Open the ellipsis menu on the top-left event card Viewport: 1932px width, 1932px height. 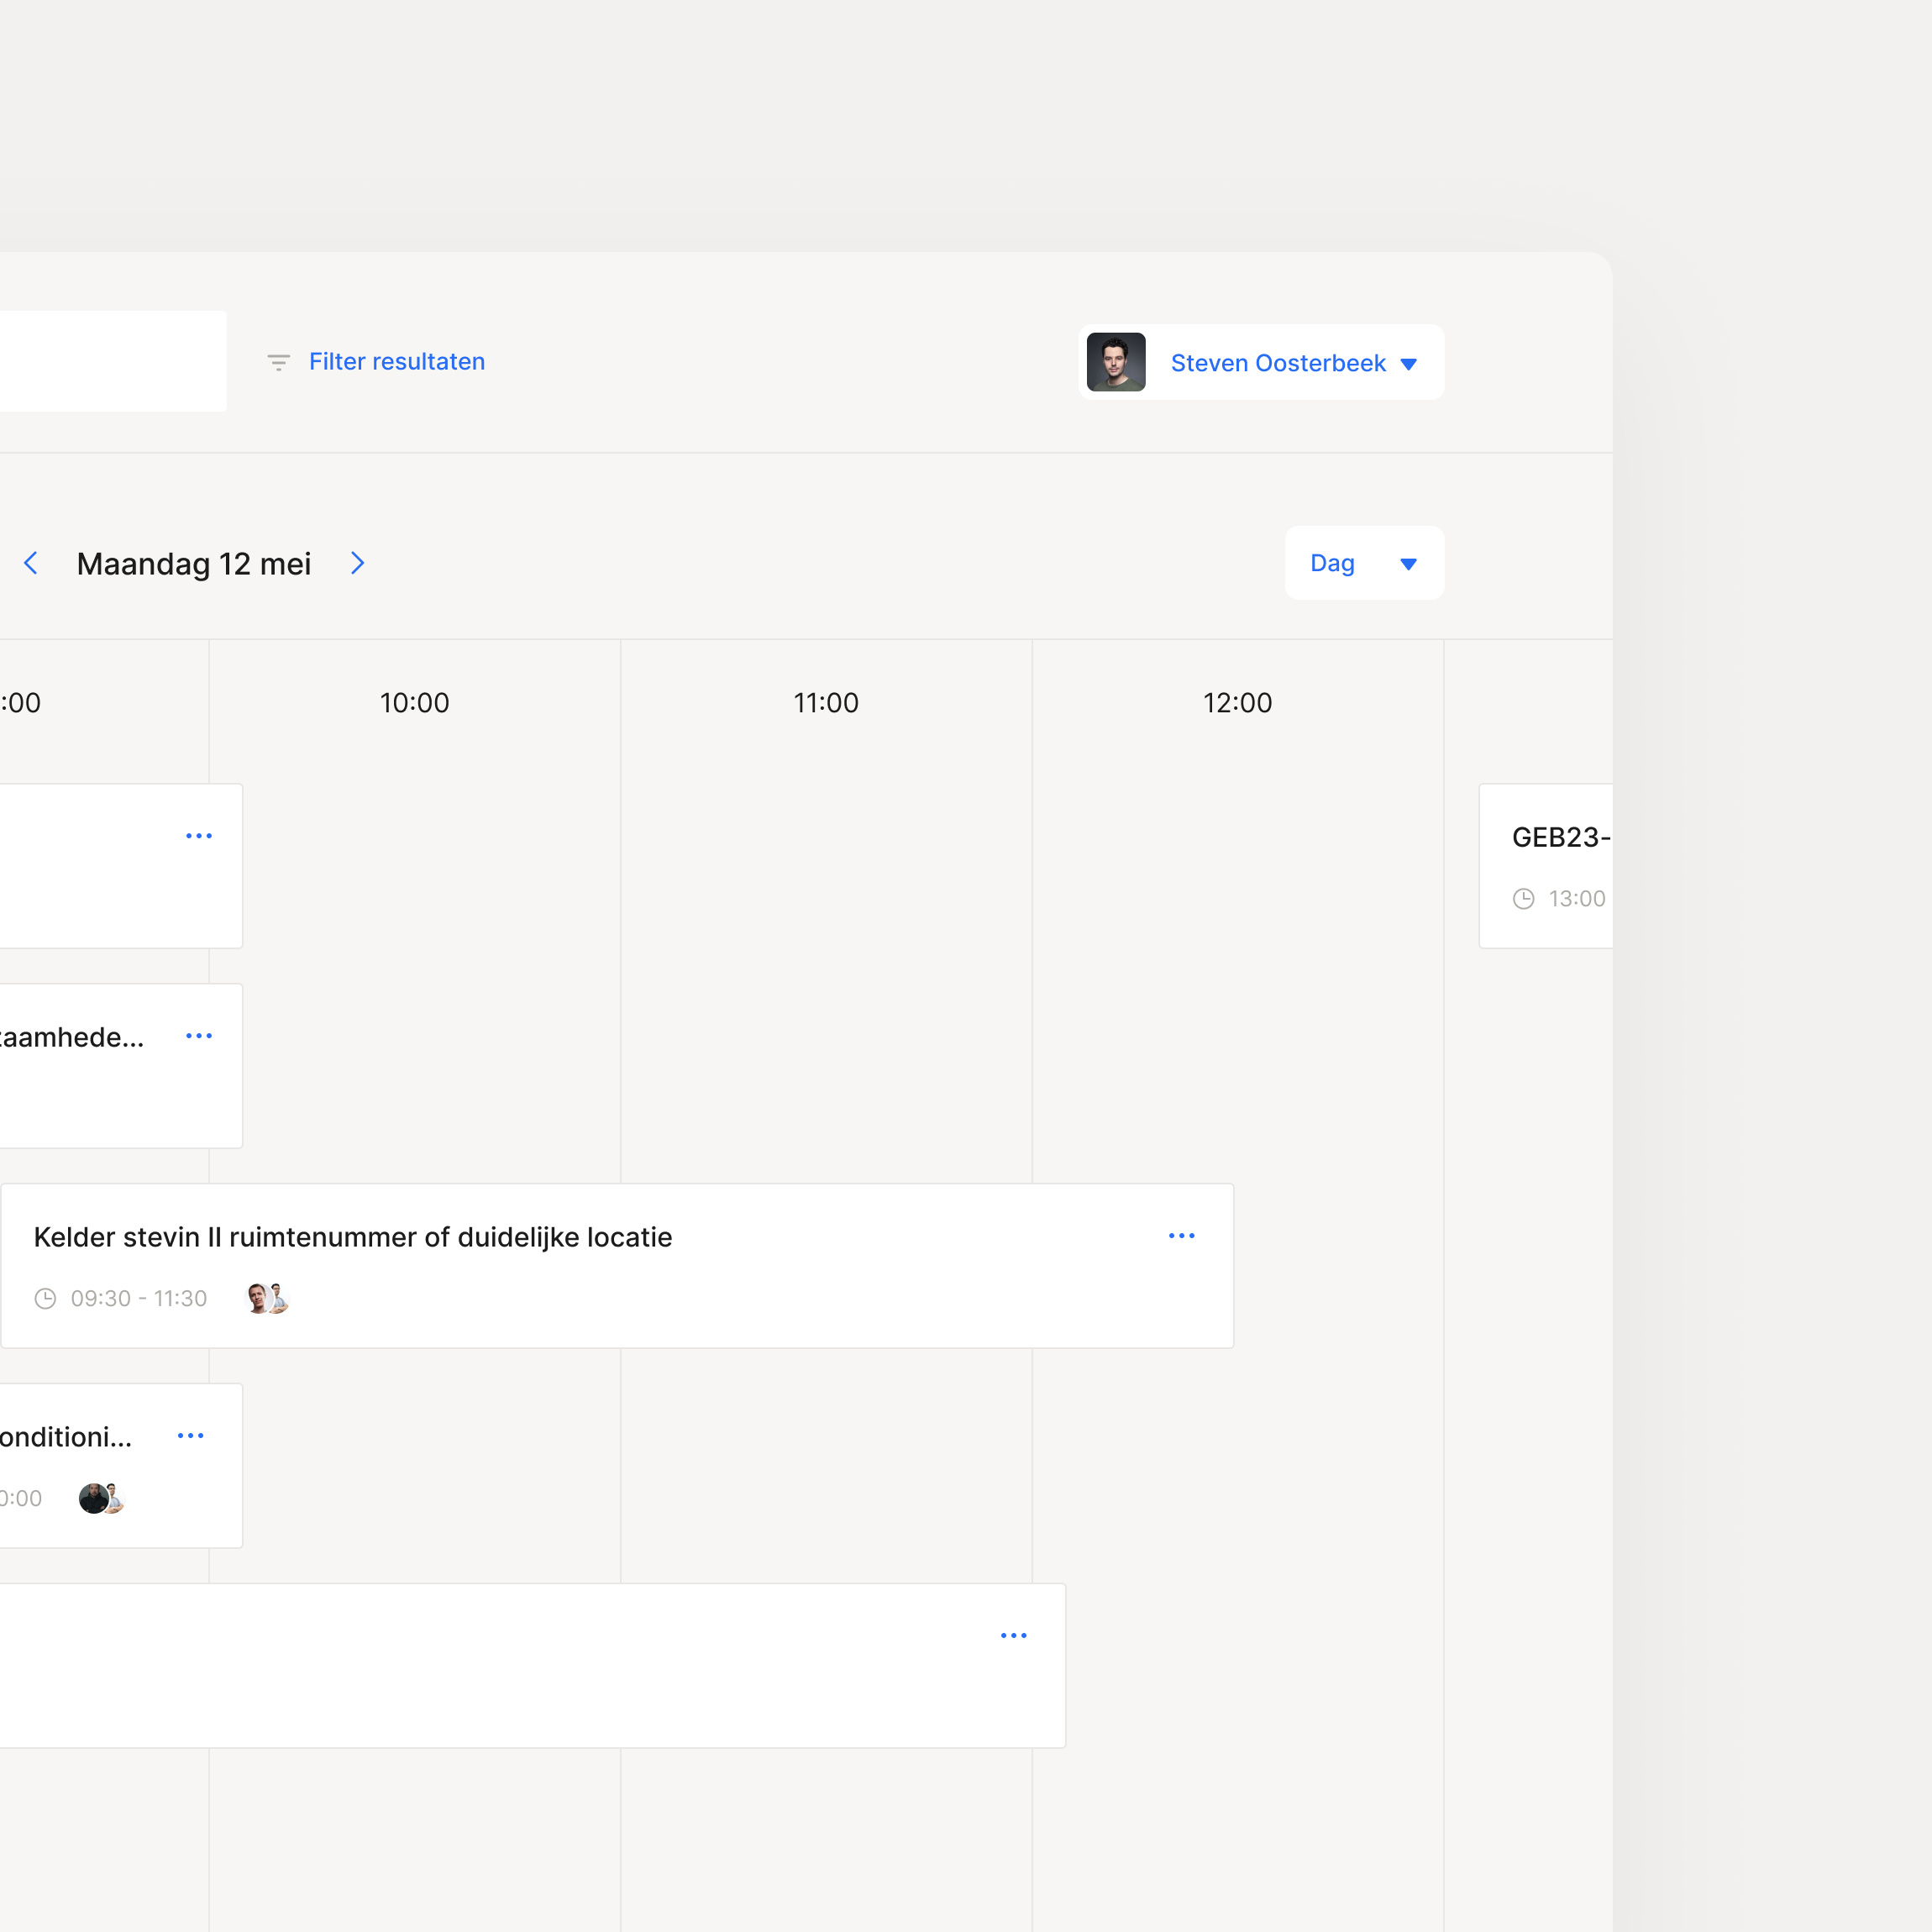[x=199, y=836]
